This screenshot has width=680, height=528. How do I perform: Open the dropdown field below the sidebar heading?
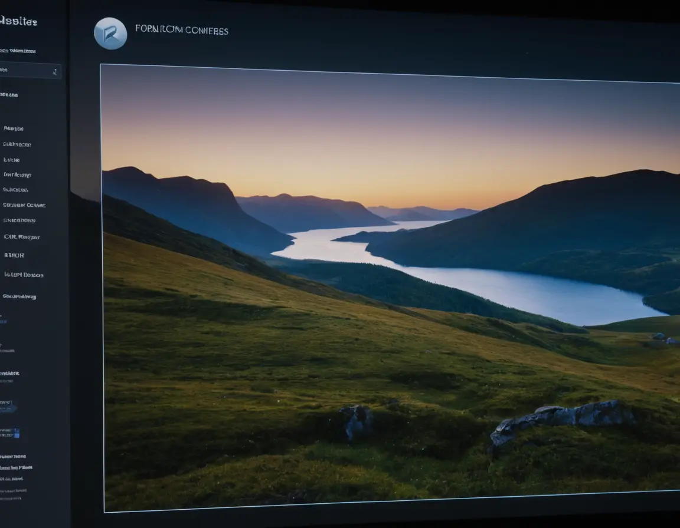point(28,71)
